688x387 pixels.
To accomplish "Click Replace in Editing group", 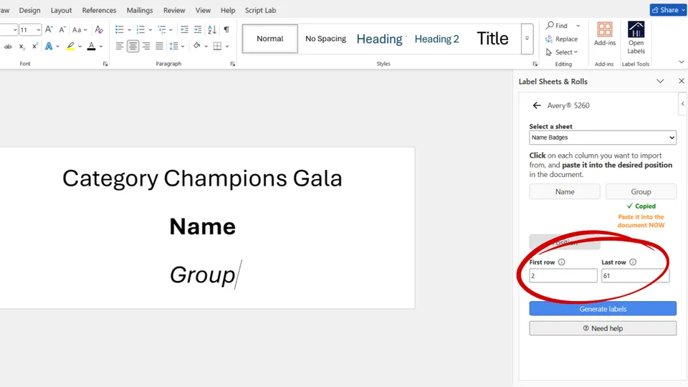I will (x=562, y=39).
